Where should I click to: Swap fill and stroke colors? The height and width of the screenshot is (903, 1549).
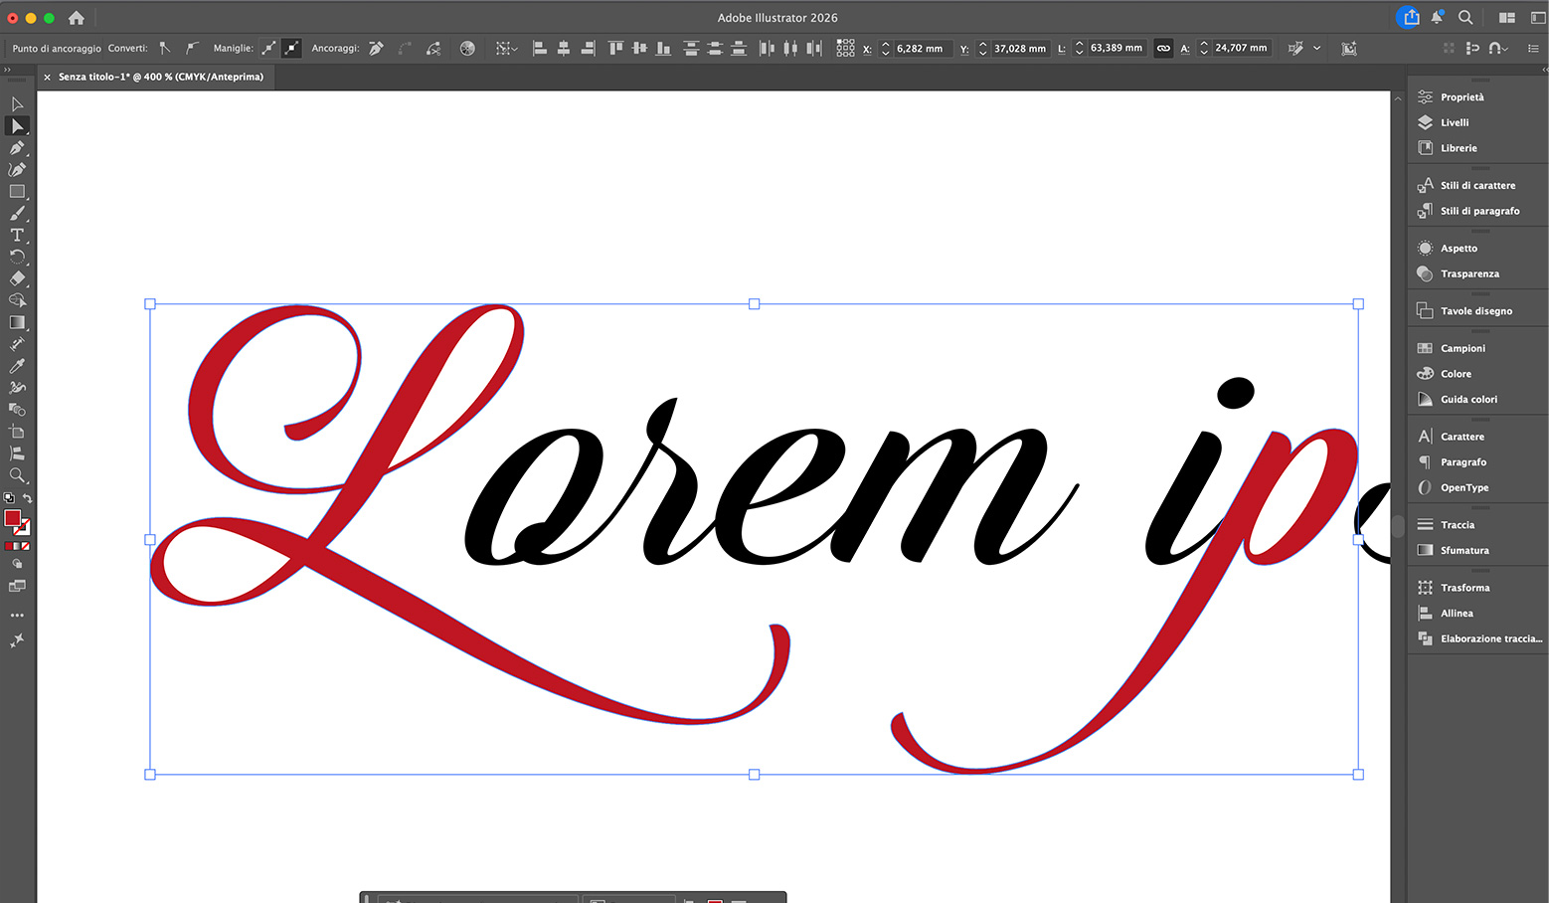tap(27, 498)
